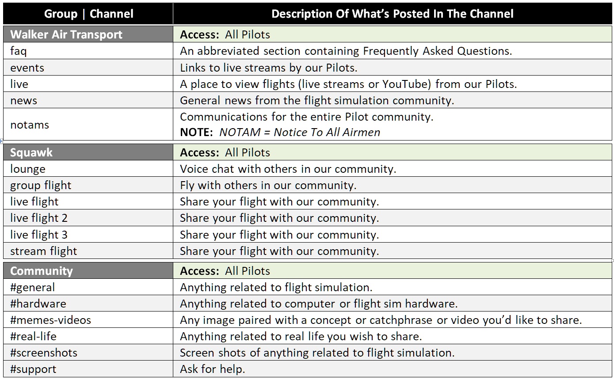Select the Community group header
The width and height of the screenshot is (614, 380).
click(88, 271)
